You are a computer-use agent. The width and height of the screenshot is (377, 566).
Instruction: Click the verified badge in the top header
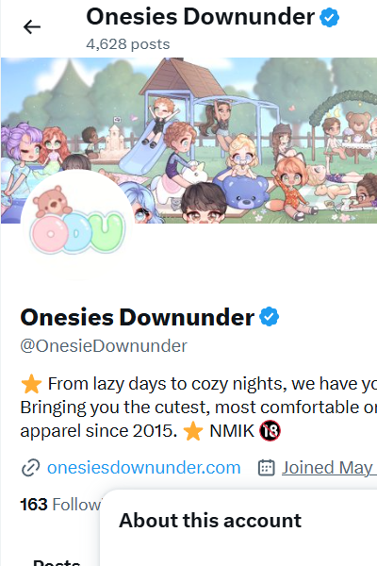[329, 18]
